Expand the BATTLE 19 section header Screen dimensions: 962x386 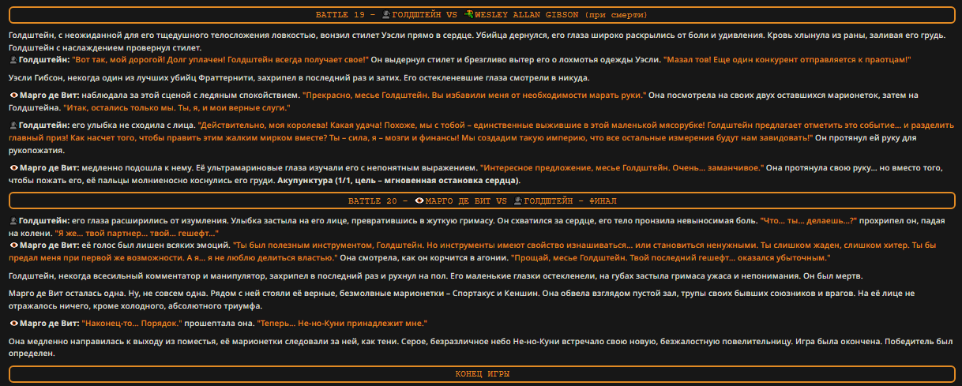(x=481, y=14)
